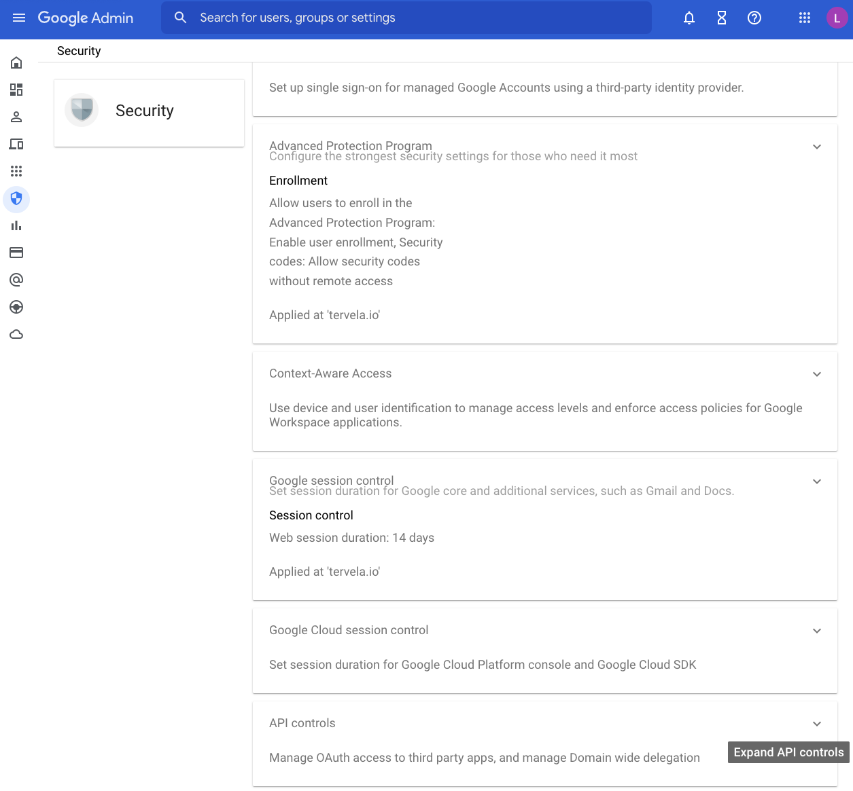The image size is (853, 791).
Task: Go to Home in the sidebar
Action: click(16, 62)
